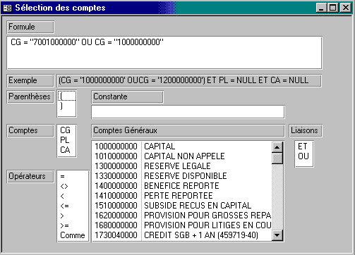Click the Constante label

(127, 97)
